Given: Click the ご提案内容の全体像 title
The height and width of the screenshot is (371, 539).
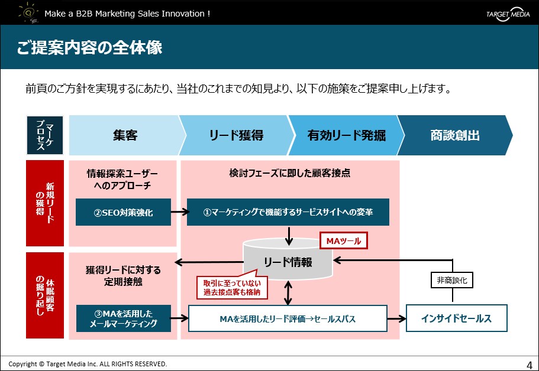Looking at the screenshot, I should 89,47.
